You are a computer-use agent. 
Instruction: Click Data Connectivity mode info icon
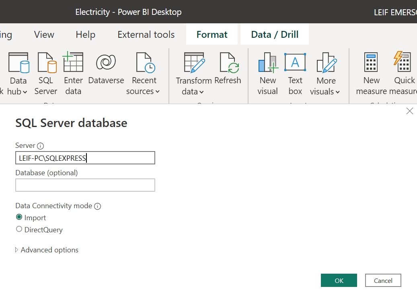98,206
